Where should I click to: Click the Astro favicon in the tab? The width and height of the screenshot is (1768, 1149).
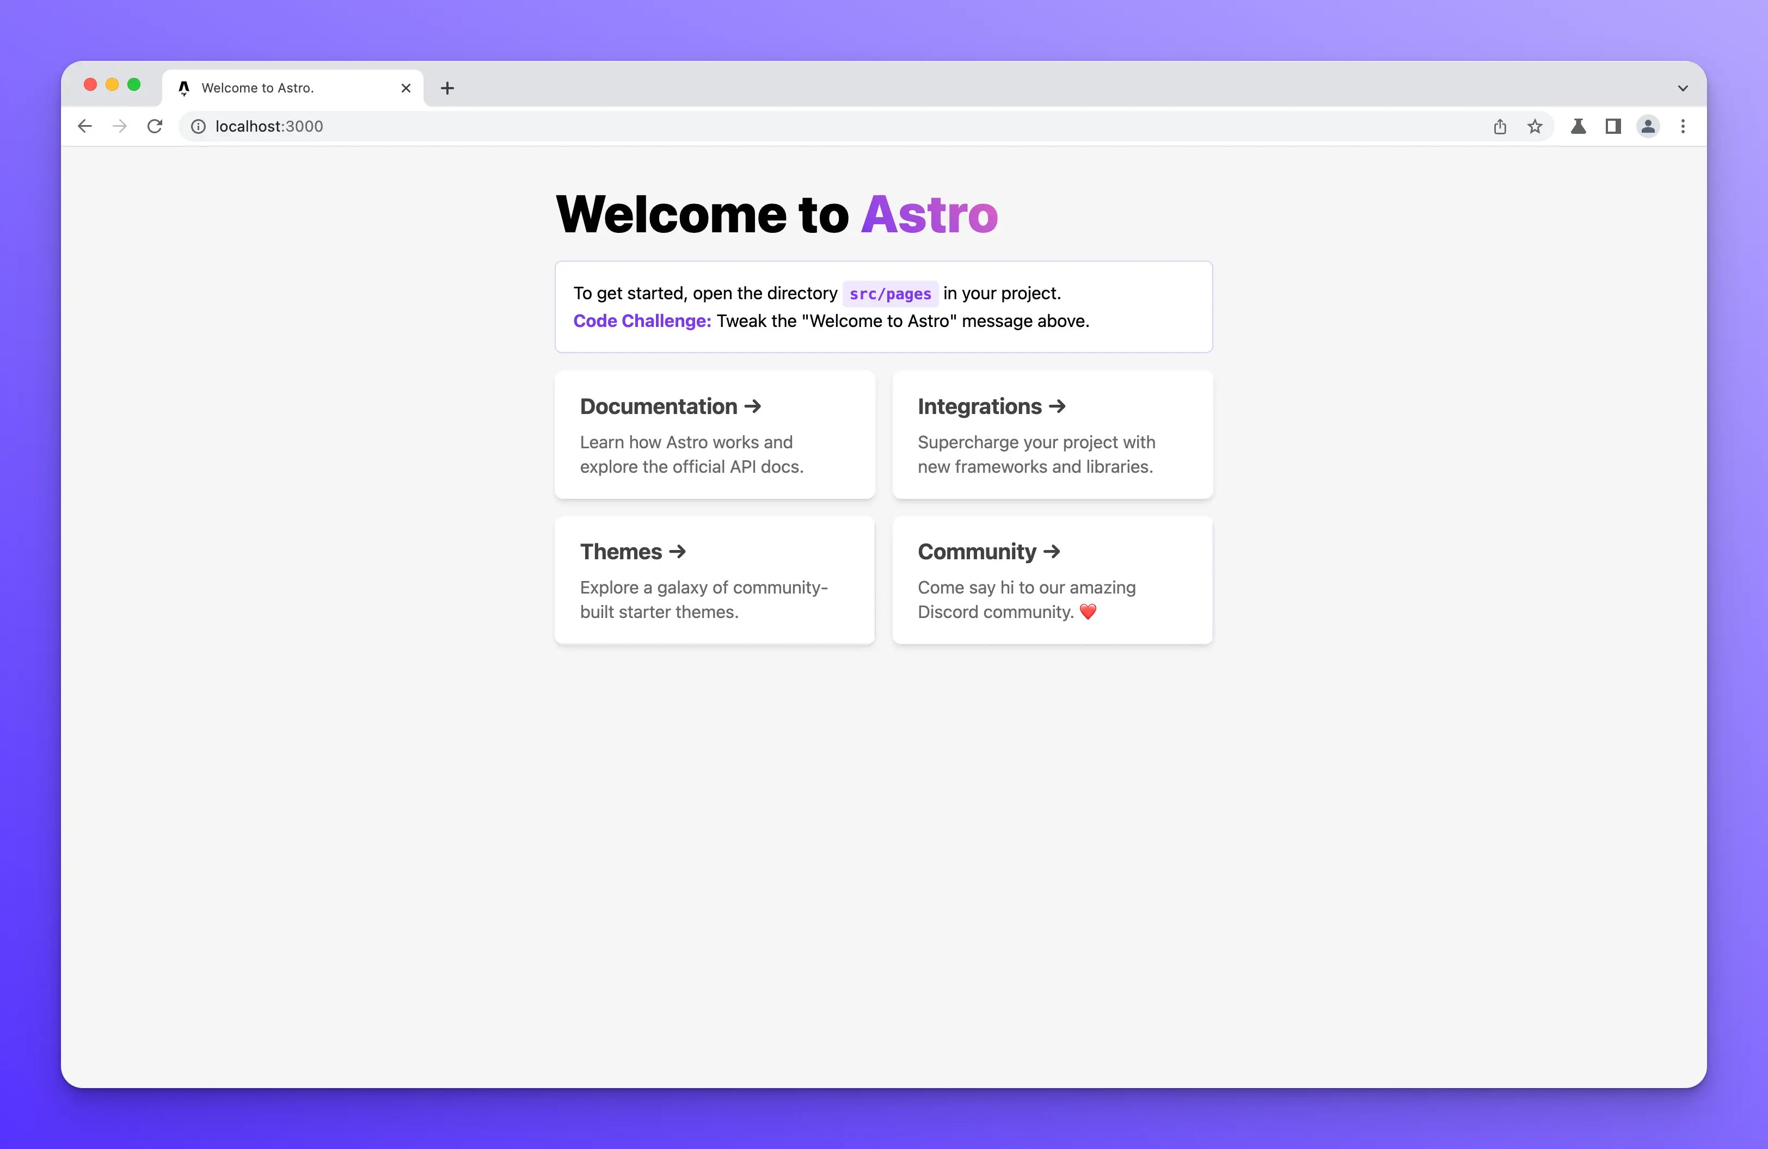(x=184, y=88)
